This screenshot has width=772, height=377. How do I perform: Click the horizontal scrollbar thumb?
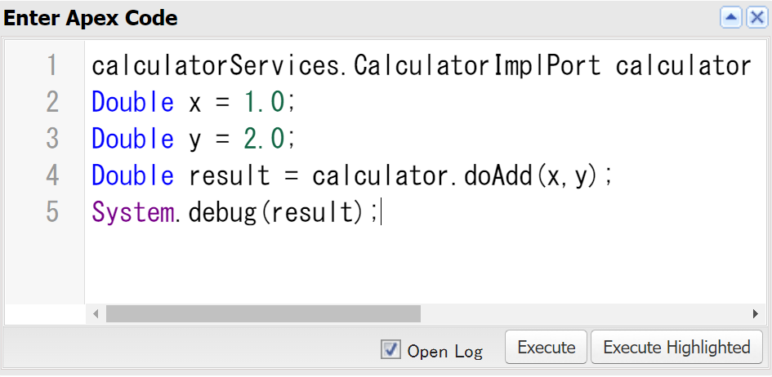(x=263, y=313)
